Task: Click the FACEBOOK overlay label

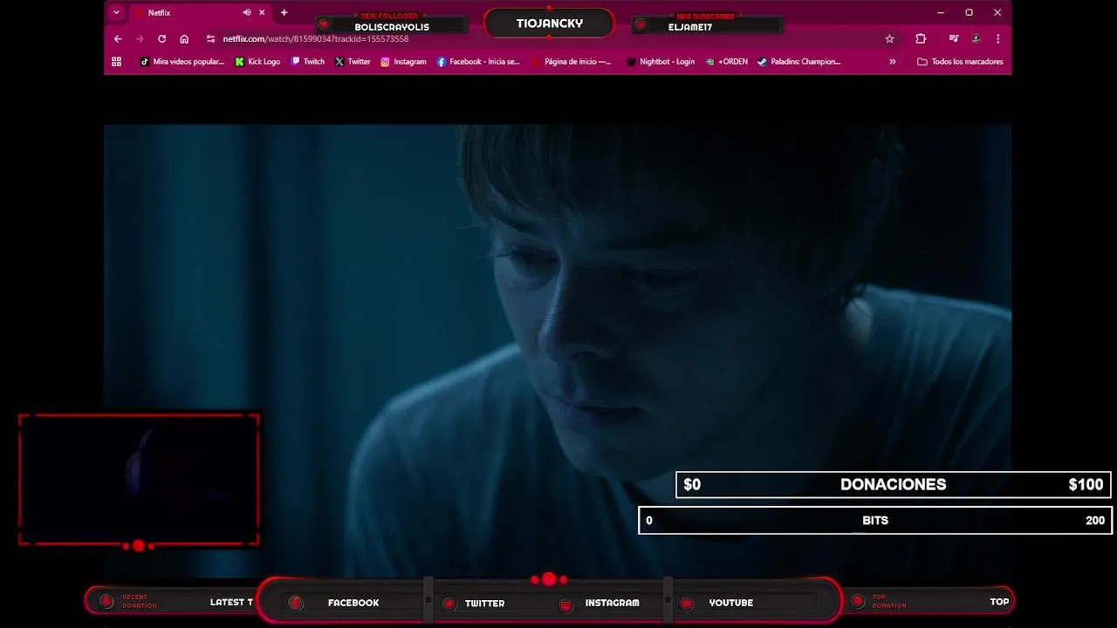Action: click(353, 603)
